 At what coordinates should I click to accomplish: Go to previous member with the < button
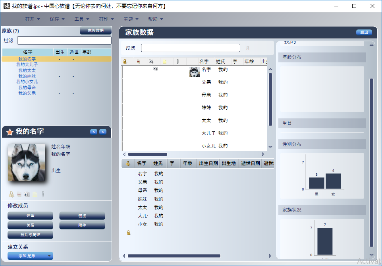[x=94, y=132]
